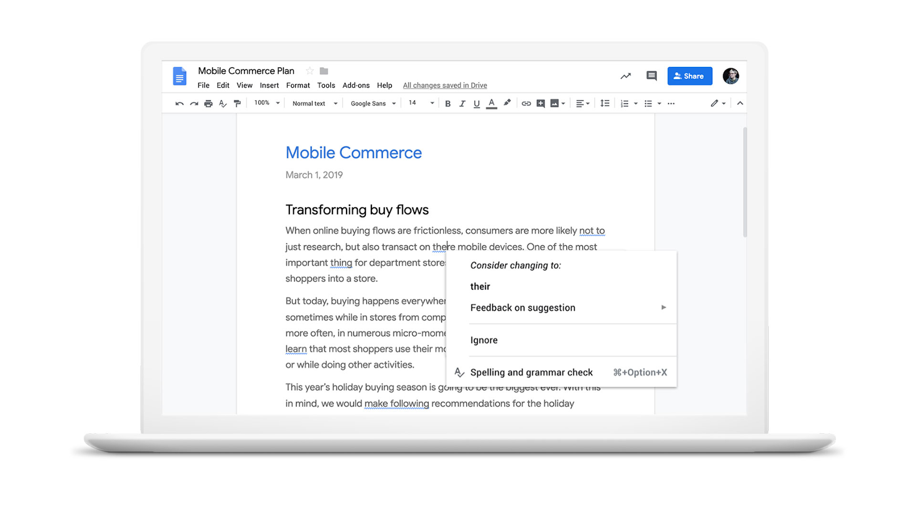Open the Add-ons menu
The image size is (916, 515).
click(x=356, y=85)
